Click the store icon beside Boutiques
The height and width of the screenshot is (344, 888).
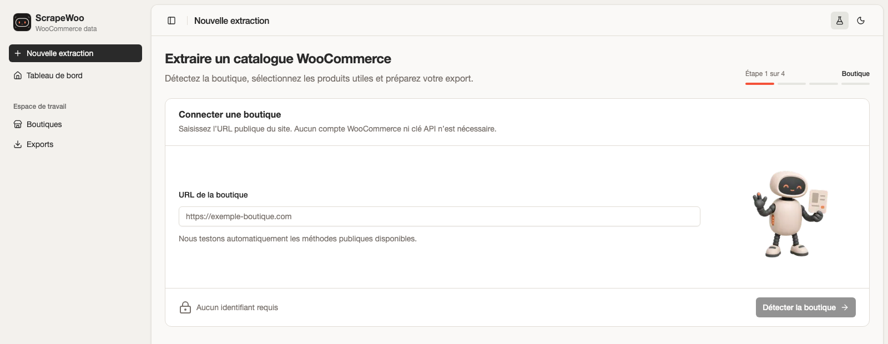(x=18, y=124)
